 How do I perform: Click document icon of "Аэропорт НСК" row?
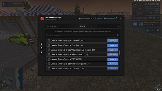coord(49,55)
